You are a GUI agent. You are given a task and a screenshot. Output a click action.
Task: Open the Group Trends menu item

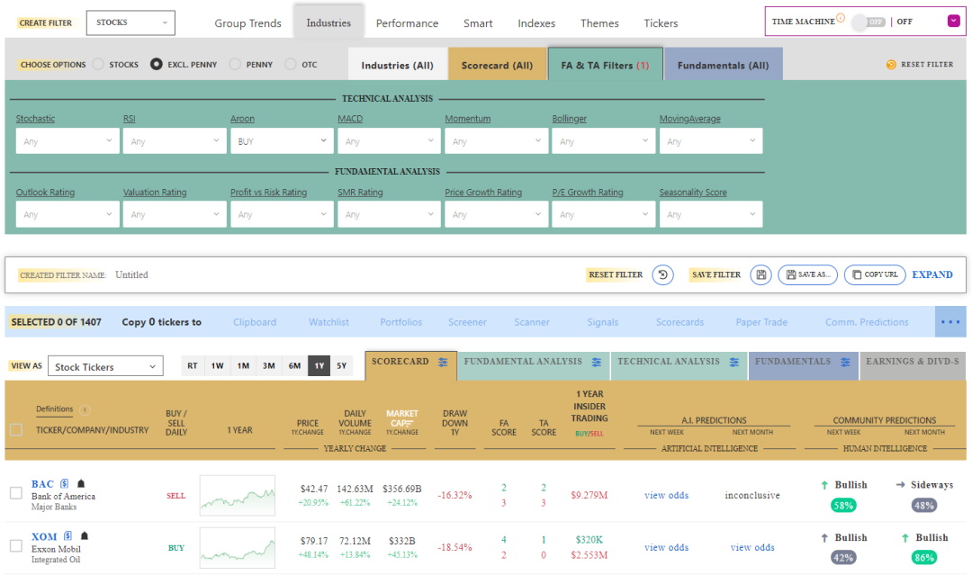(x=247, y=23)
